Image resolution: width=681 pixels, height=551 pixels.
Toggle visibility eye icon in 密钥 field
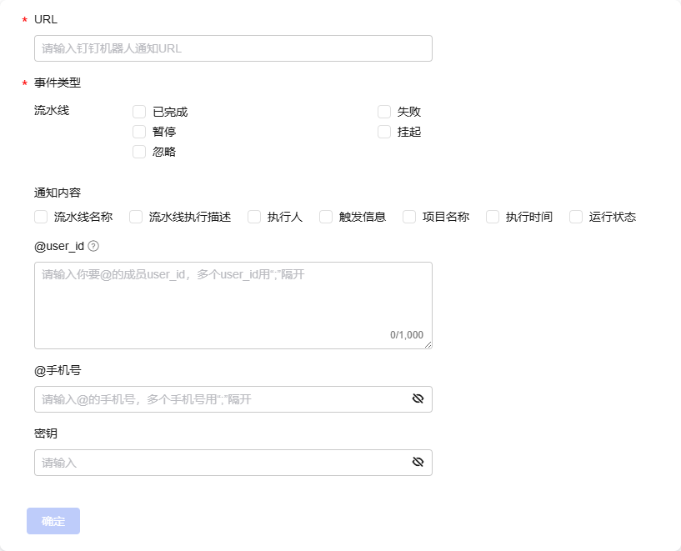[x=418, y=463]
